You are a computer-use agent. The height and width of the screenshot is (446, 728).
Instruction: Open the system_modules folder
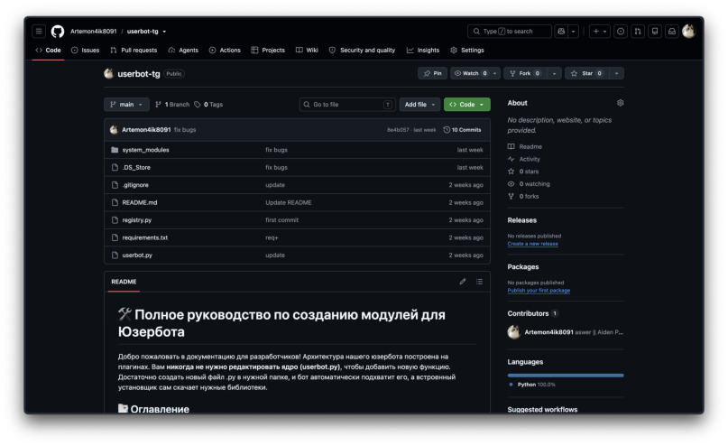[145, 150]
